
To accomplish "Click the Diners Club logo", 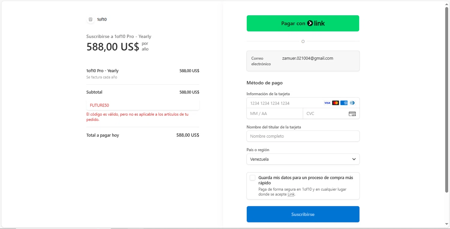I will tap(352, 103).
